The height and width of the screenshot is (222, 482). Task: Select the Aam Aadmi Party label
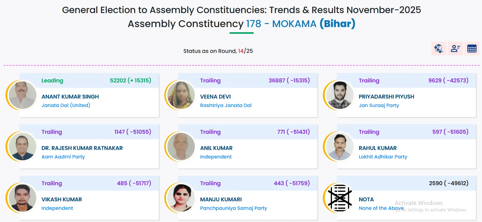coord(63,157)
